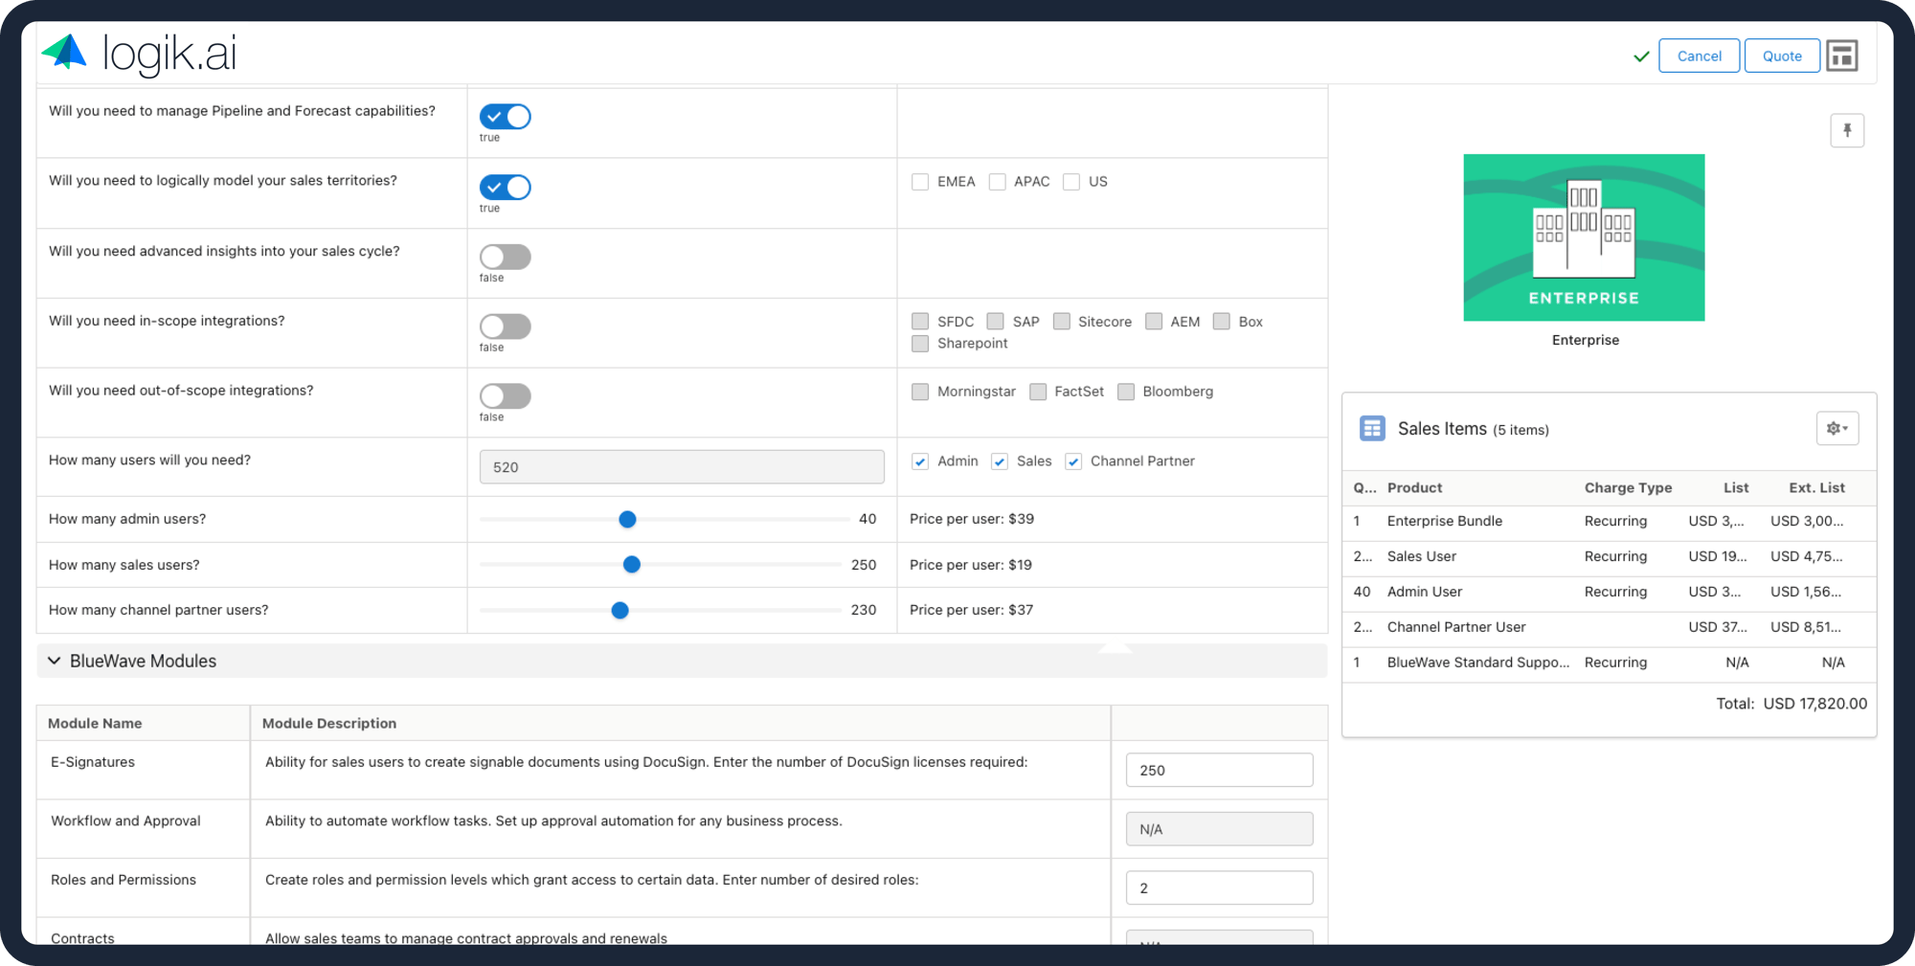Uncheck the Admin user type checkbox
Image resolution: width=1915 pixels, height=966 pixels.
click(x=920, y=461)
